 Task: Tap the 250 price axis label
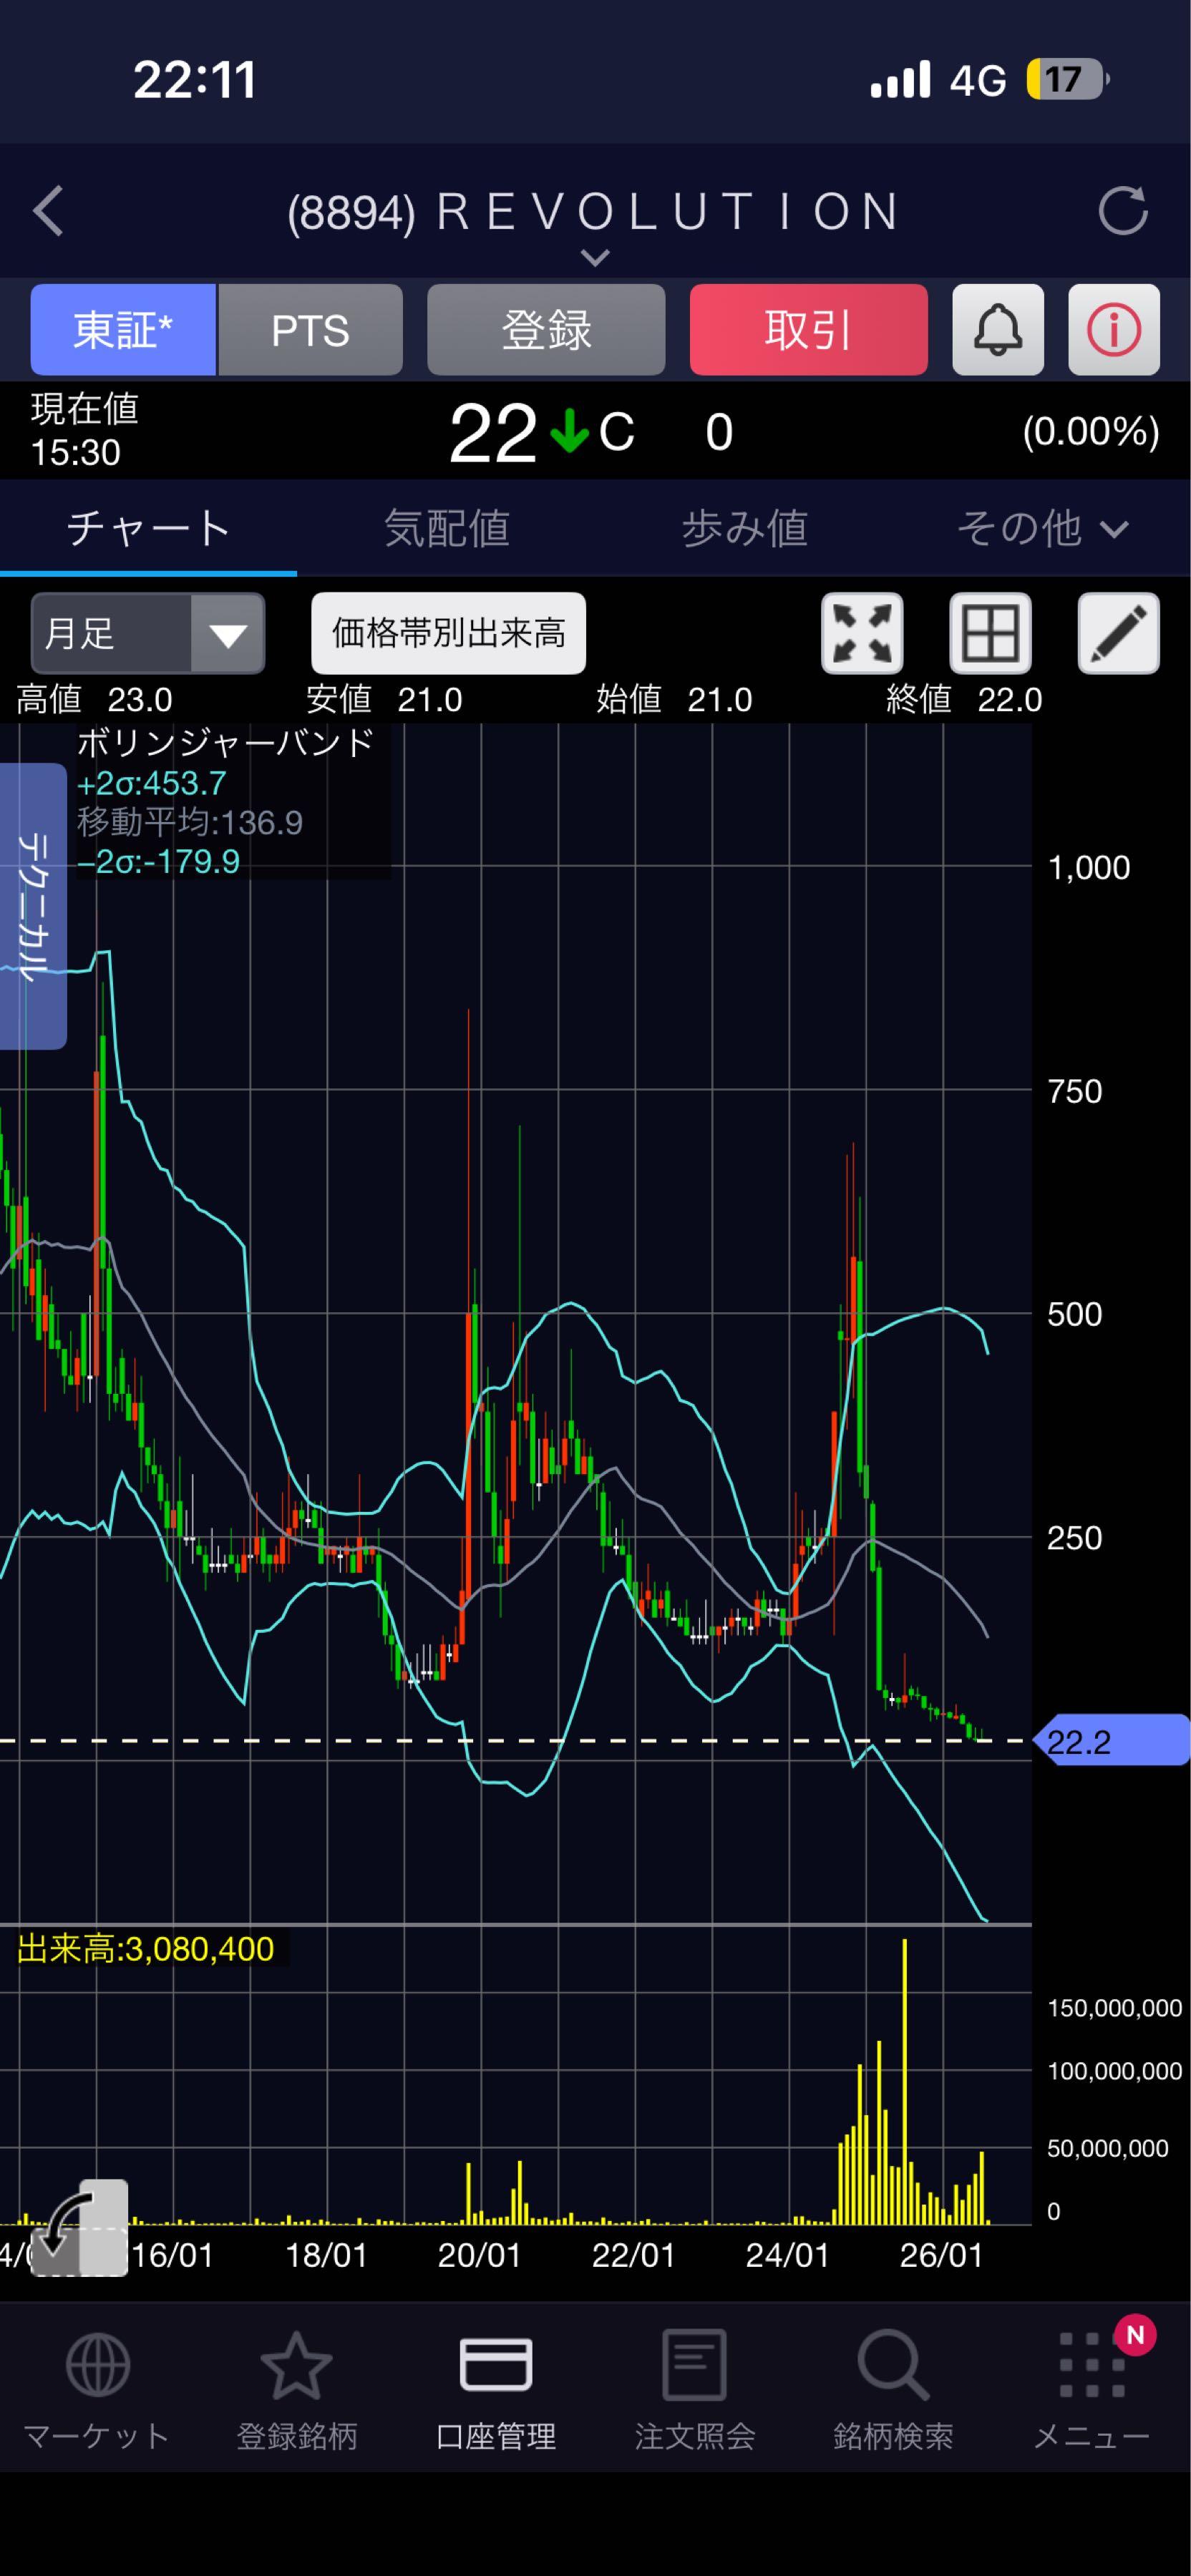coord(1074,1537)
